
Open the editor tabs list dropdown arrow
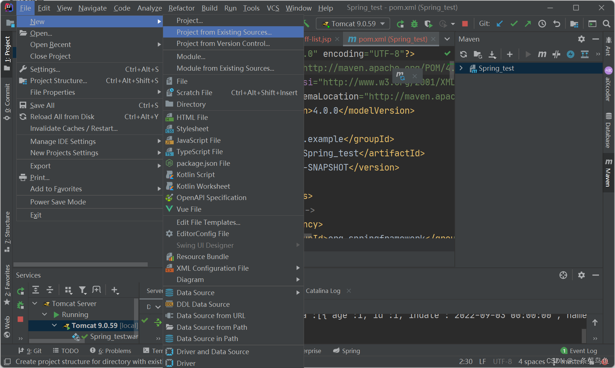pyautogui.click(x=447, y=39)
